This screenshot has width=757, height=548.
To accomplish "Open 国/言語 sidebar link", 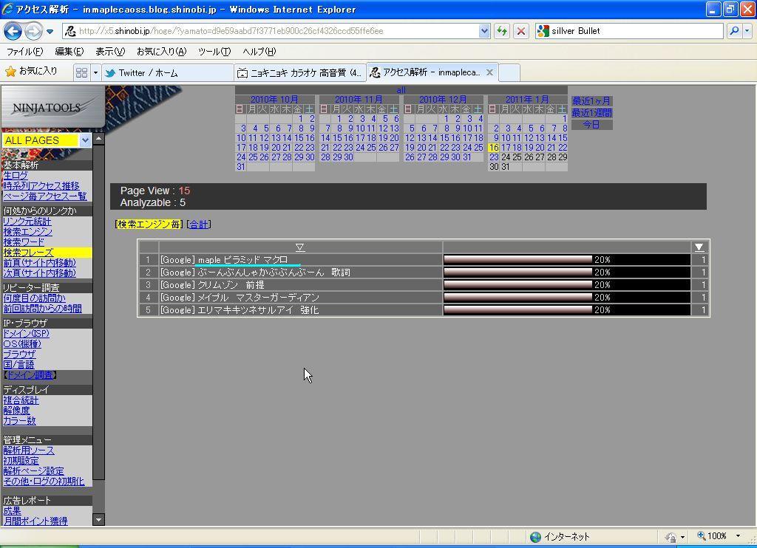I will pyautogui.click(x=18, y=364).
